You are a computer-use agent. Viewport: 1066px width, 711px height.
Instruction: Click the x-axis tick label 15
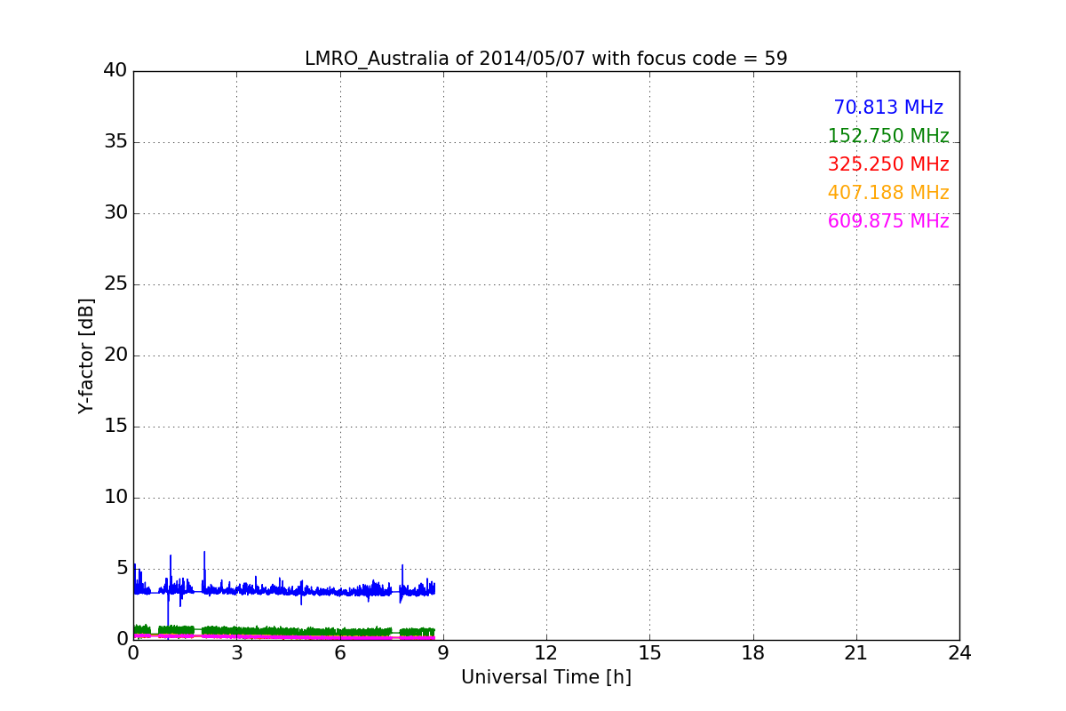tap(649, 653)
